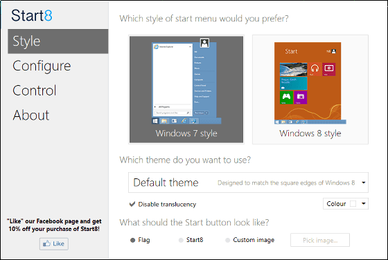Click the Start8 logo
The height and width of the screenshot is (260, 388).
[x=32, y=15]
